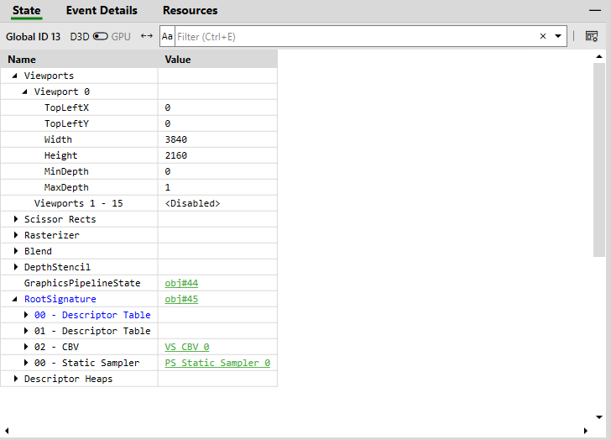Switch to the Event Details tab

(102, 11)
